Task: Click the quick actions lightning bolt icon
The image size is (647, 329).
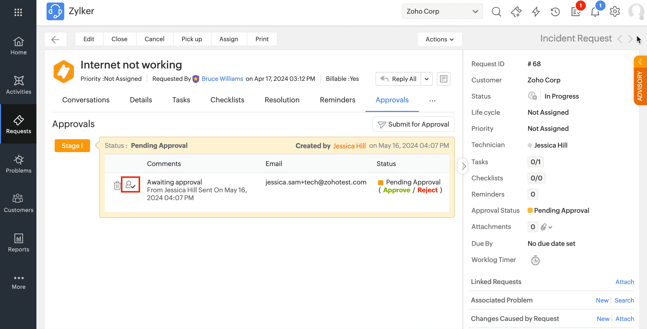Action: click(x=536, y=12)
